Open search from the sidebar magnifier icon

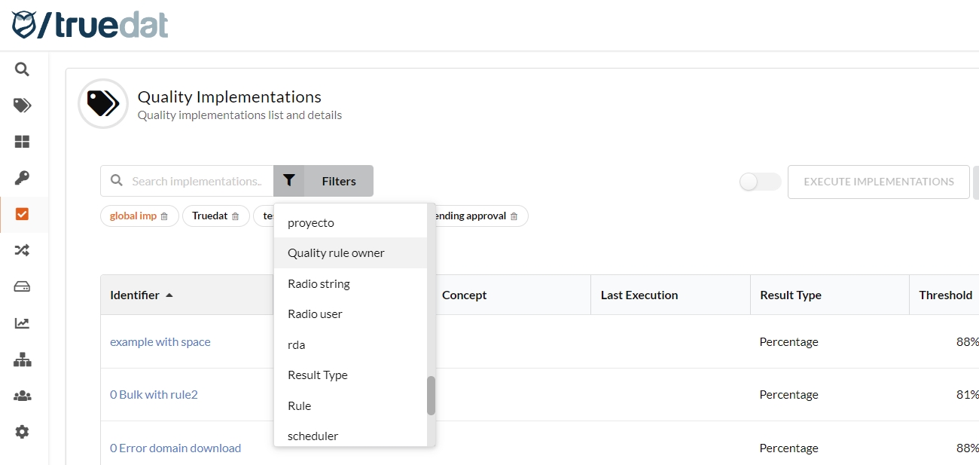pyautogui.click(x=22, y=69)
